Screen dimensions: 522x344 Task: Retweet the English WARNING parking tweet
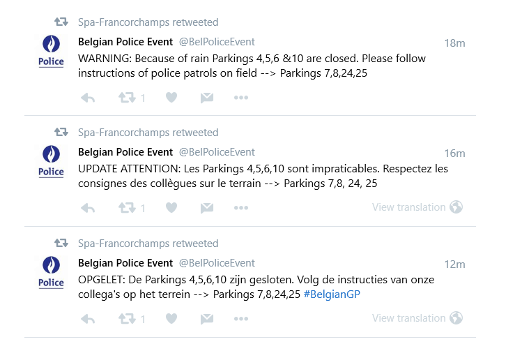[x=127, y=98]
